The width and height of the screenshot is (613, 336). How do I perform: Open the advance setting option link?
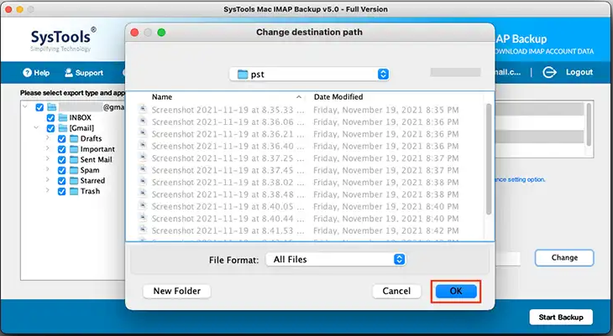(x=520, y=179)
